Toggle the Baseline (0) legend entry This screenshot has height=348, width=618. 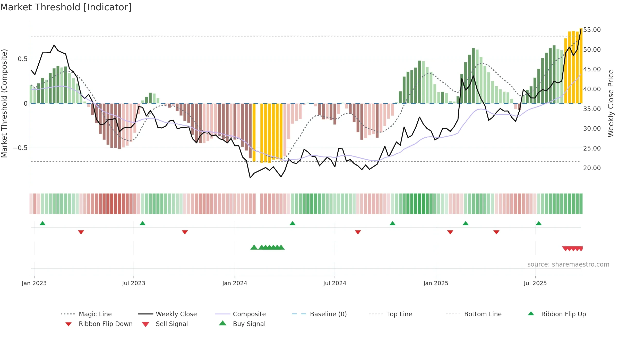point(319,314)
